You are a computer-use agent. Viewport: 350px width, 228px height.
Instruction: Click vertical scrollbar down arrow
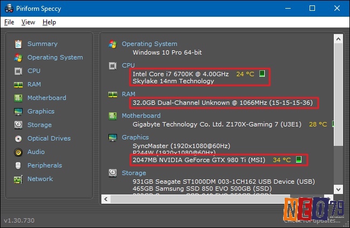pyautogui.click(x=338, y=189)
